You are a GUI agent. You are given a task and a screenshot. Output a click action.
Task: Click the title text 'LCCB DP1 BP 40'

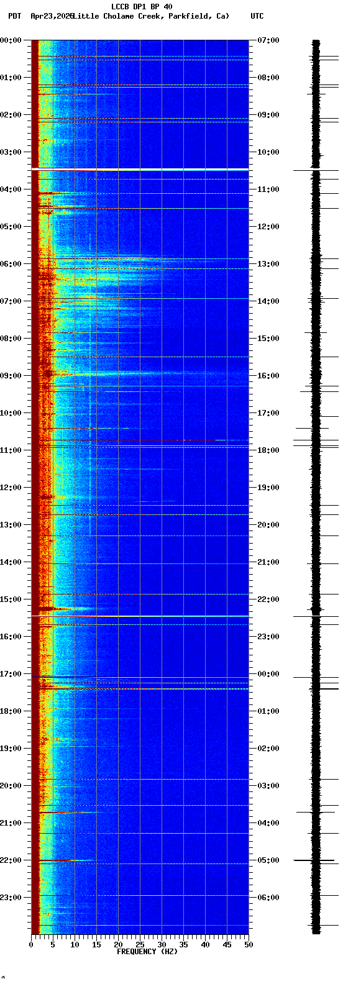tap(142, 7)
